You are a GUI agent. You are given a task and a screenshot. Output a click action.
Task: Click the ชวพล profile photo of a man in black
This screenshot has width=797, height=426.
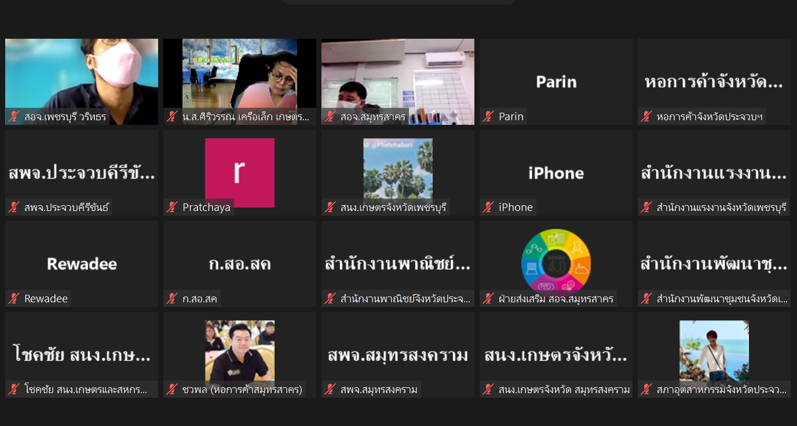coord(239,350)
